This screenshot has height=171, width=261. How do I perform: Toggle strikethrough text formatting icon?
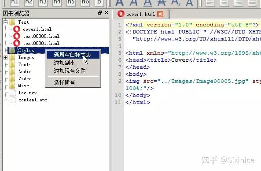(x=162, y=3)
